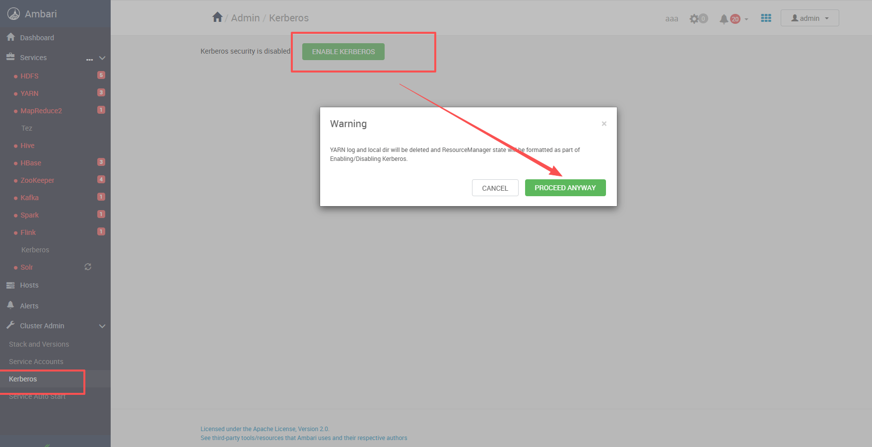Viewport: 872px width, 447px height.
Task: Collapse the Cluster Admin section chevron
Action: [102, 326]
